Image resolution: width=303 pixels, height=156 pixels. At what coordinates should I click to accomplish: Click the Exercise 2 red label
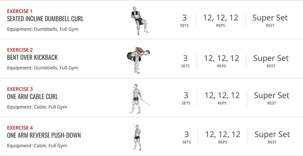[x=20, y=50]
